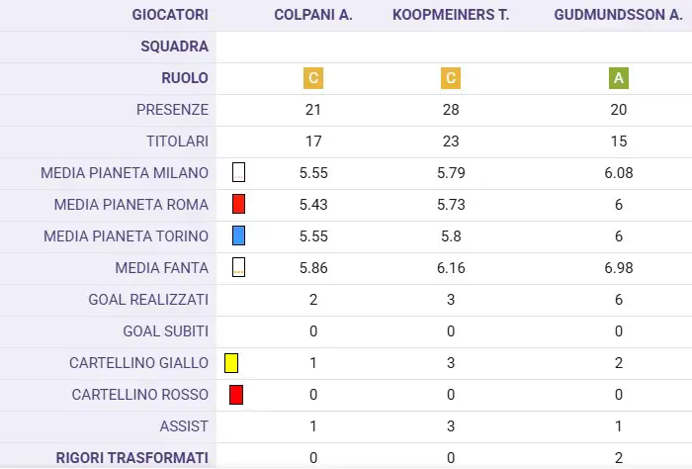Select the GUDMUNDSSON A. column header

tap(619, 15)
